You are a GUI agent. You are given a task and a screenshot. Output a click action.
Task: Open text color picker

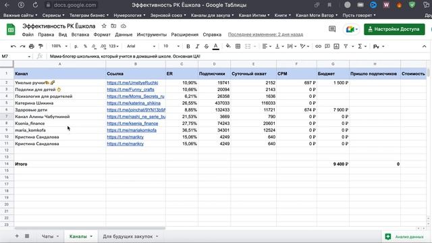pyautogui.click(x=216, y=47)
